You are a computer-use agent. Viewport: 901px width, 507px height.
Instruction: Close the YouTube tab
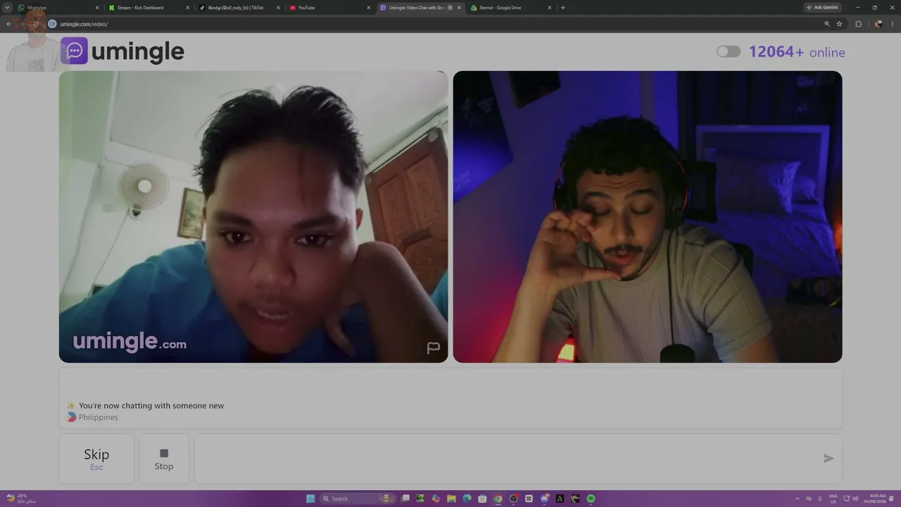369,8
